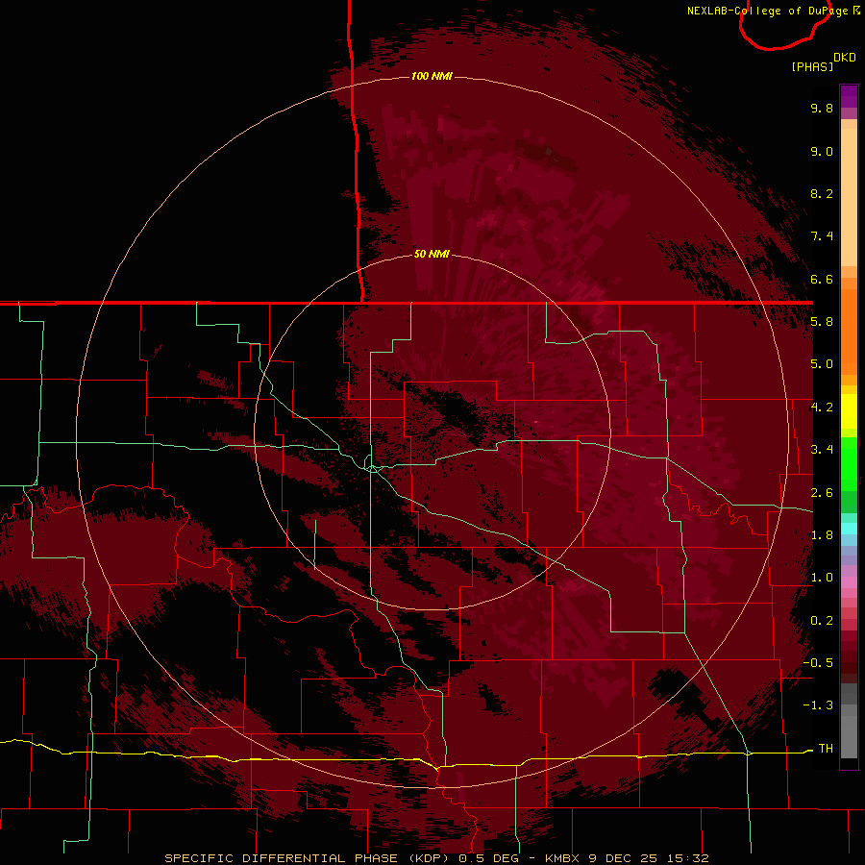Click the purple top segment of the color bar

pos(849,96)
